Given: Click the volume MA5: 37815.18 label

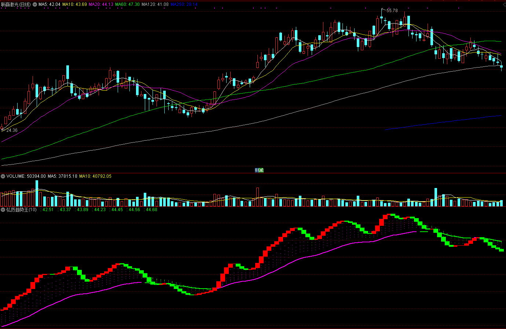Looking at the screenshot, I should [x=62, y=176].
